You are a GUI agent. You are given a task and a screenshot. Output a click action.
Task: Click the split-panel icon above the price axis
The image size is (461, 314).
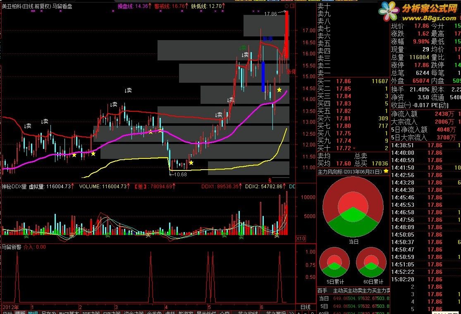pyautogui.click(x=292, y=6)
